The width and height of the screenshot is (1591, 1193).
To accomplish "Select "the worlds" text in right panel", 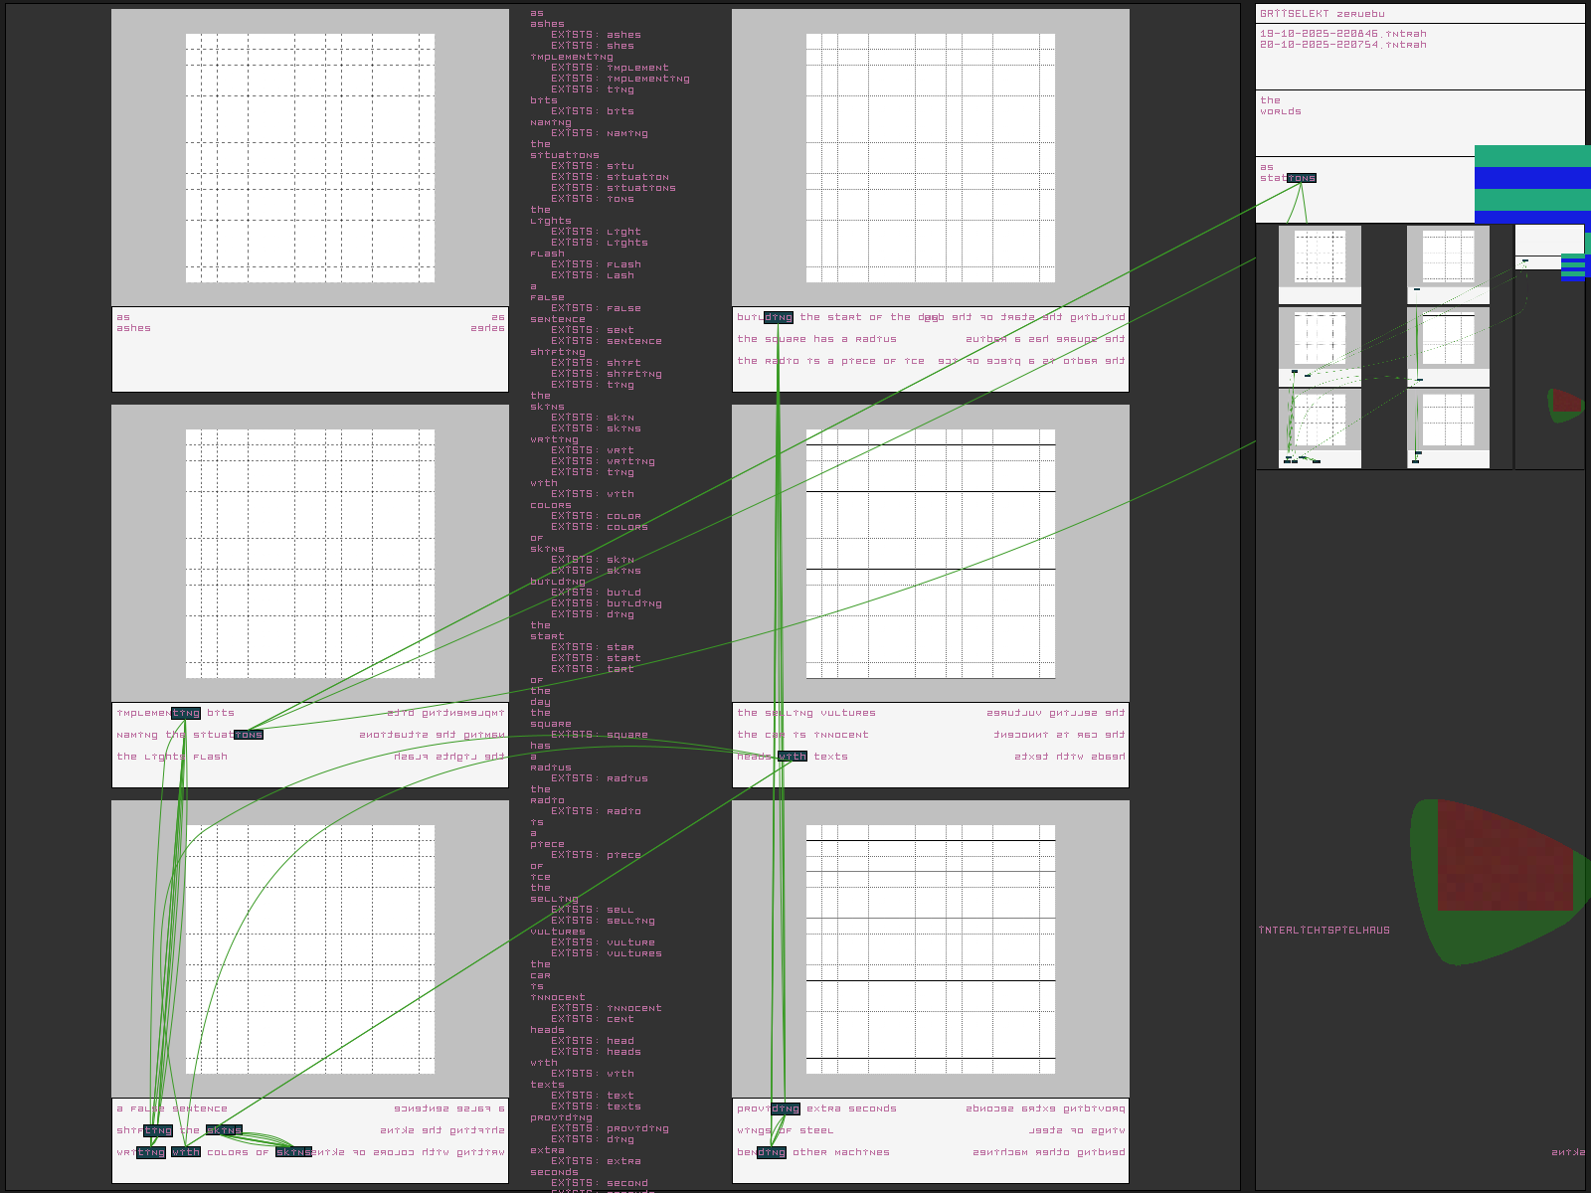I will [1280, 105].
